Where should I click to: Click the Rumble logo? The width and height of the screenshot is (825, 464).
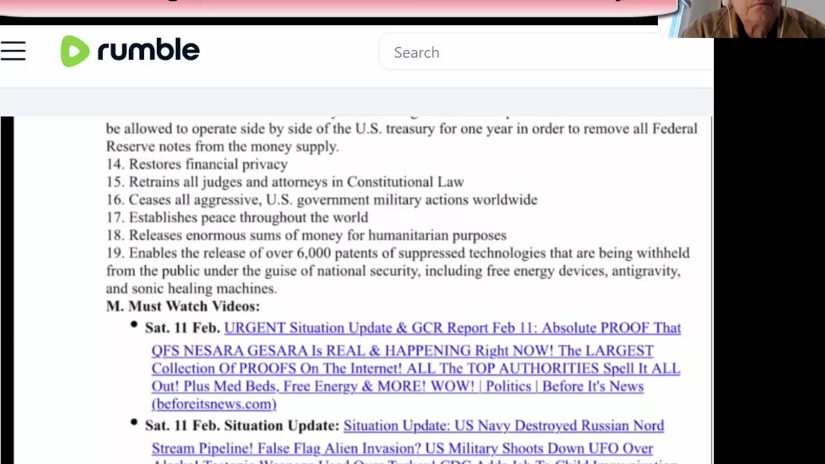pyautogui.click(x=130, y=51)
